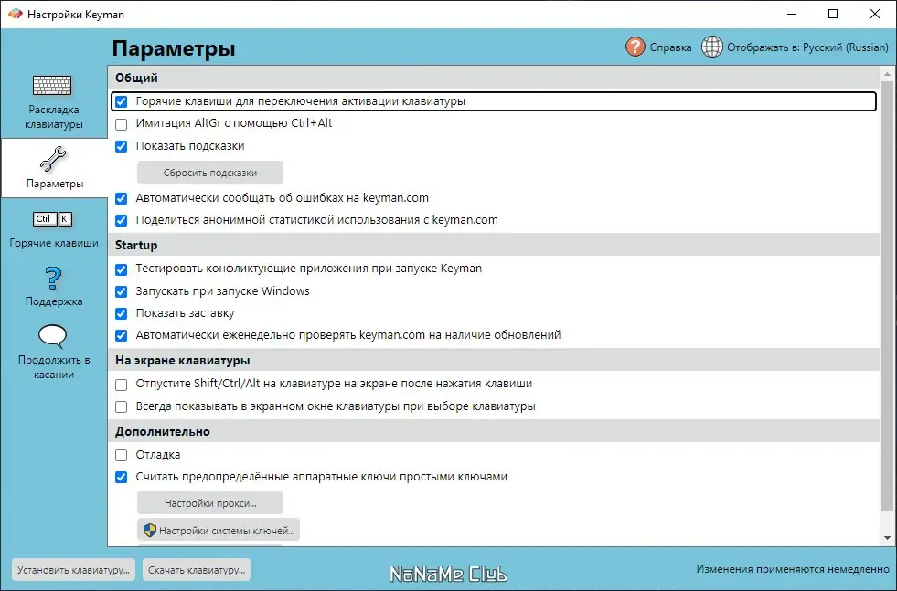Select the speech bubble icon for Продолжить в касании

(x=53, y=334)
